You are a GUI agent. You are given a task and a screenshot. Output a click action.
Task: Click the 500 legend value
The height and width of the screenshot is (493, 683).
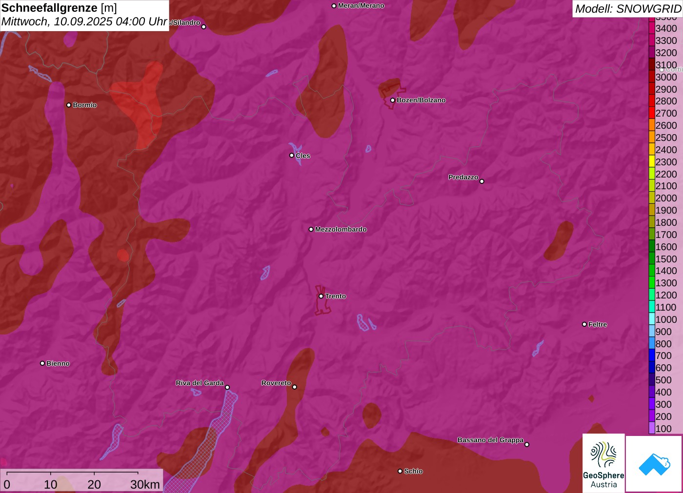[x=663, y=380]
